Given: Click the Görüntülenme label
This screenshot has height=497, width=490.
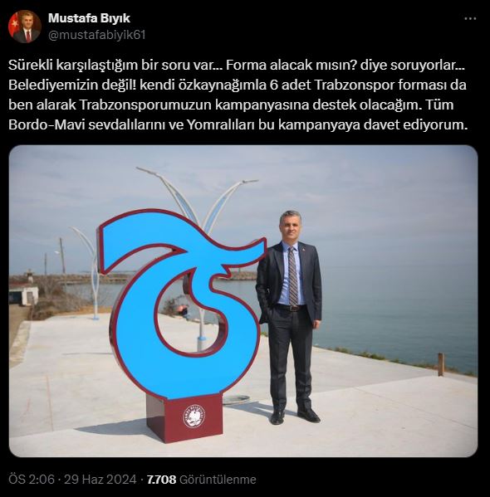Looking at the screenshot, I should [218, 480].
